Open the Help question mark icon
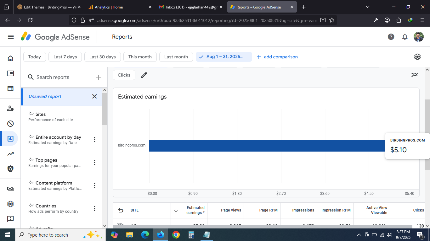 coord(391,37)
